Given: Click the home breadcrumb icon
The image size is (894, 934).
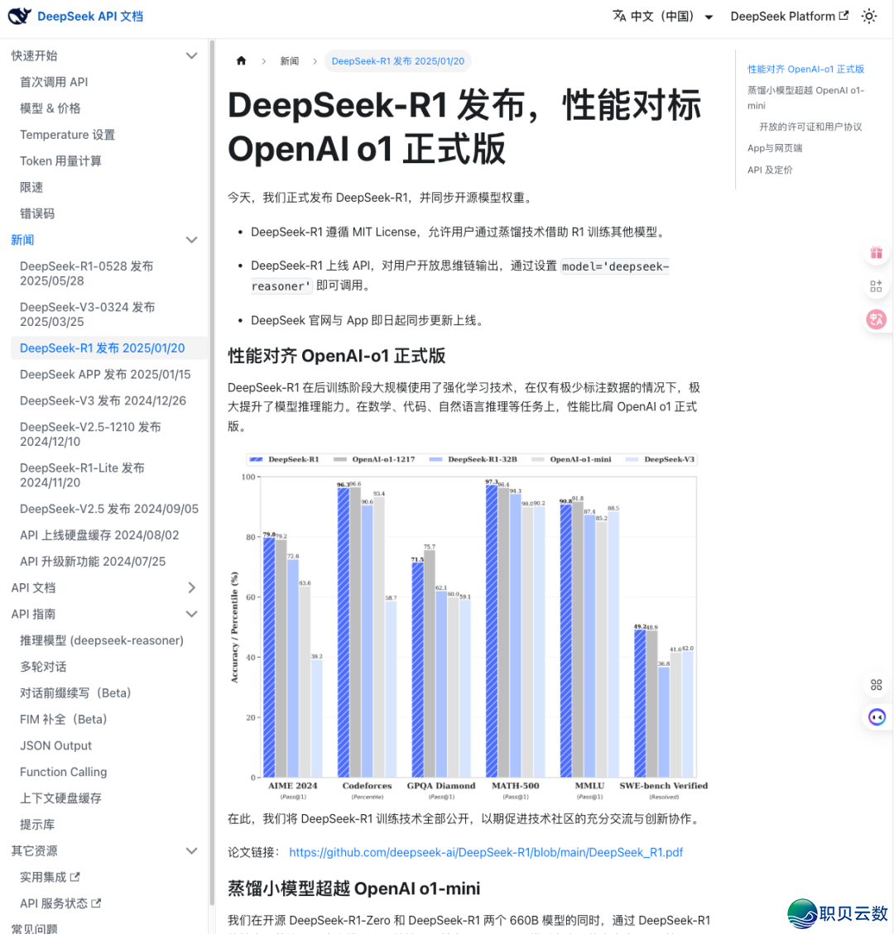Looking at the screenshot, I should (x=242, y=60).
